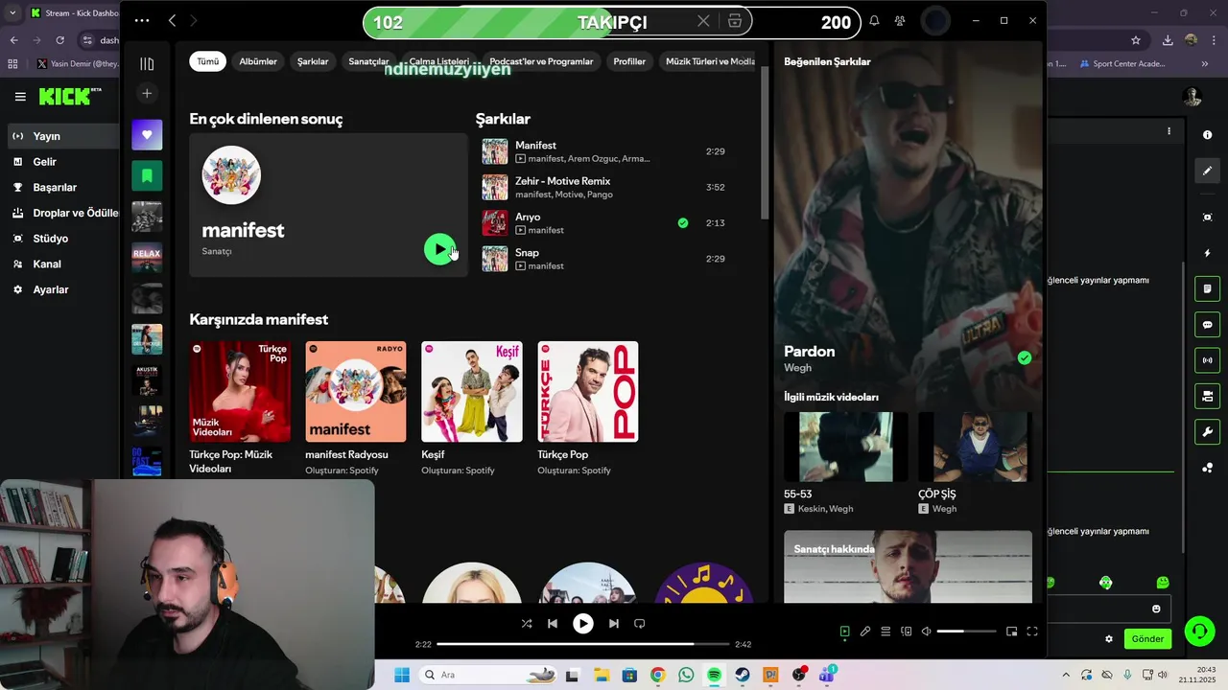Go back in Spotify navigation
The image size is (1228, 690).
[x=172, y=20]
